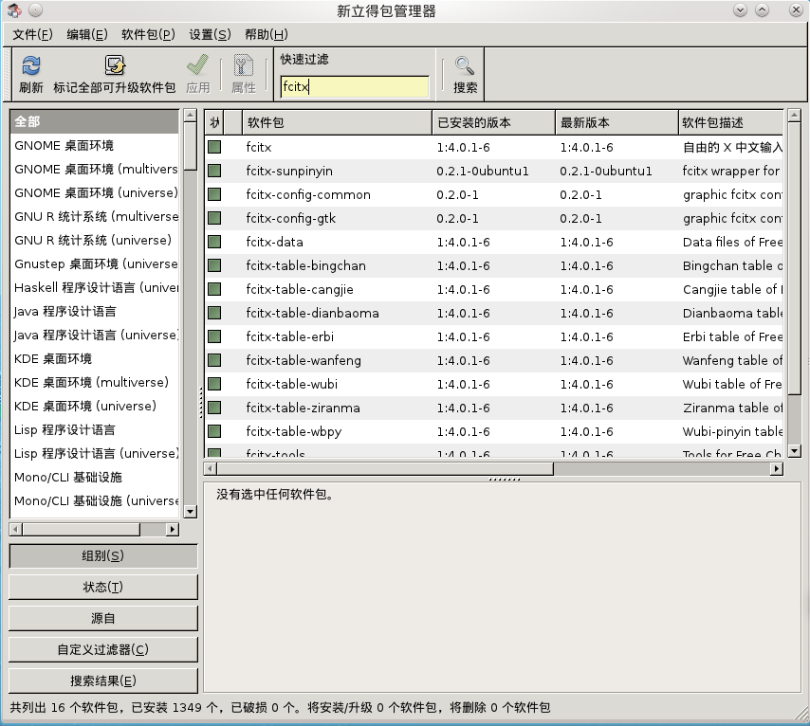Toggle status box for fcitx-config-gtk
This screenshot has height=726, width=810.
click(x=214, y=218)
